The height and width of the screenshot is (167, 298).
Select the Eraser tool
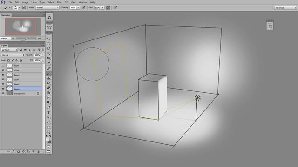click(48, 88)
